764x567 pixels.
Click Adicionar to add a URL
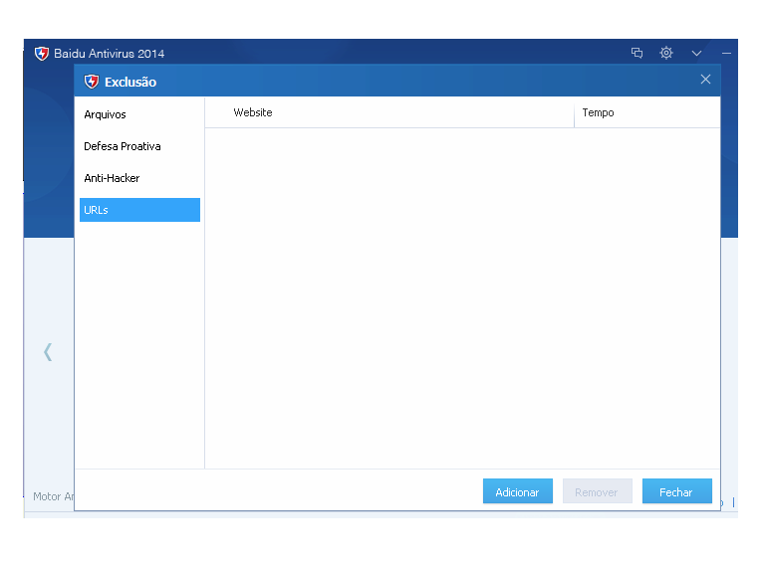(x=517, y=491)
